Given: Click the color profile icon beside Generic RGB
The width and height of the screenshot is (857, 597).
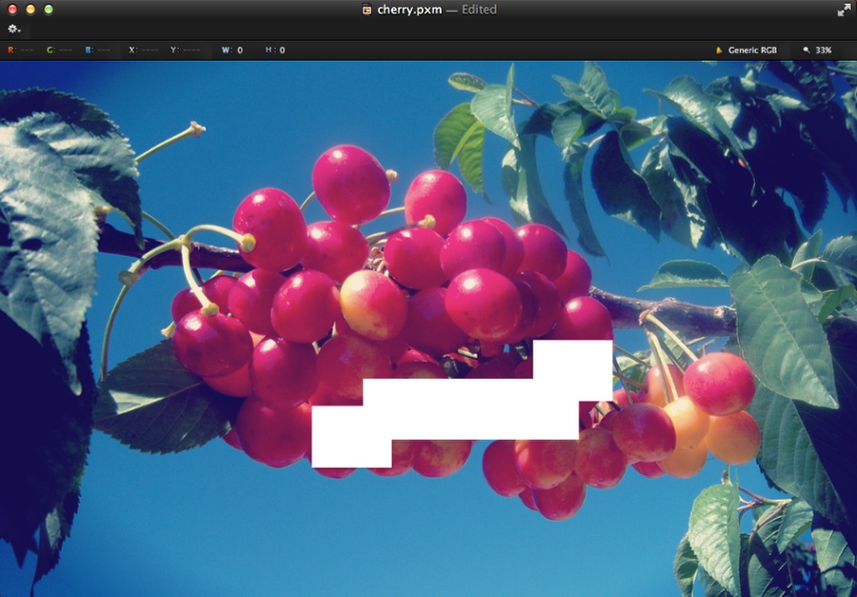Looking at the screenshot, I should point(719,50).
